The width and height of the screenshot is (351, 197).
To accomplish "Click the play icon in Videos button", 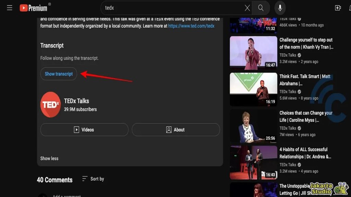I will pos(76,130).
